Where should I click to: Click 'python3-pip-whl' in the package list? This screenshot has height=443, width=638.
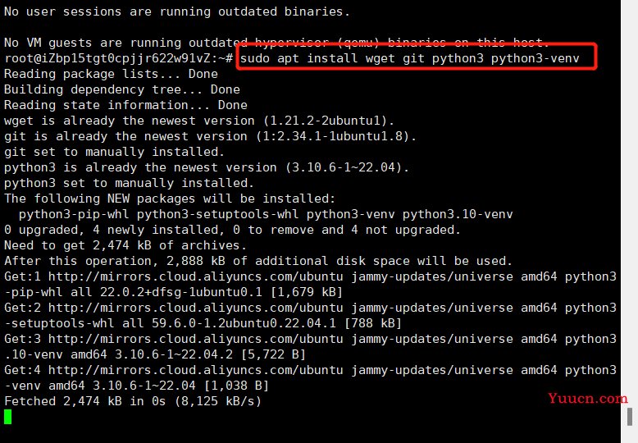tap(74, 215)
